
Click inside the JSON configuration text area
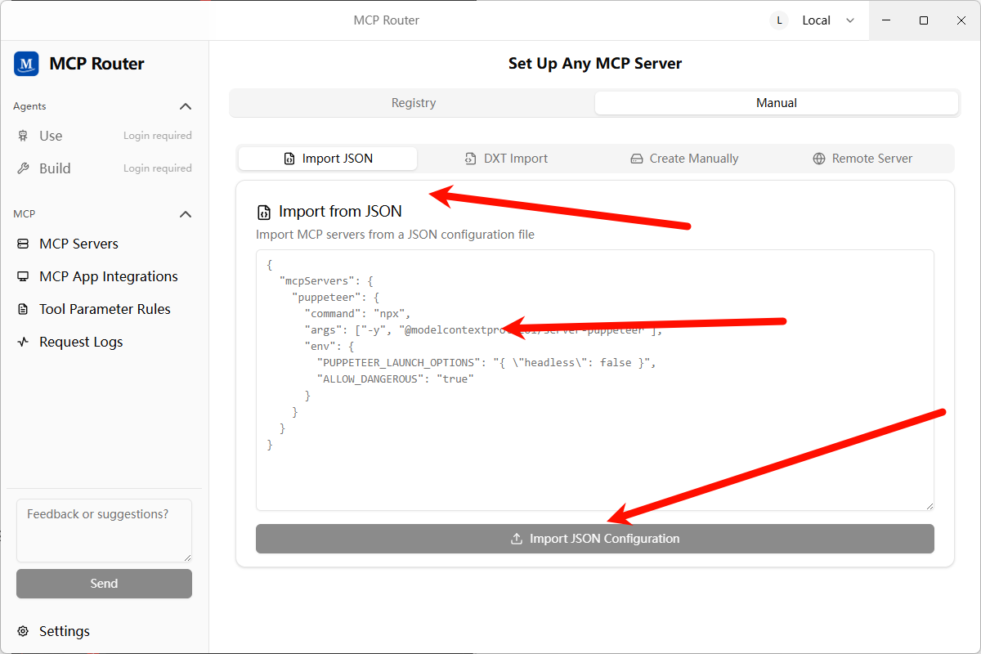coord(594,474)
